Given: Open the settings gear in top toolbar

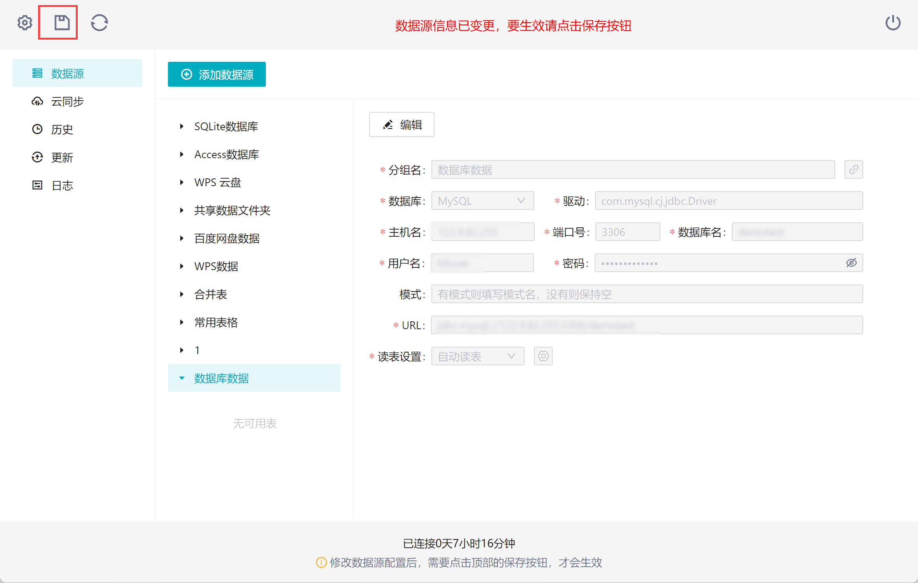Looking at the screenshot, I should [25, 23].
